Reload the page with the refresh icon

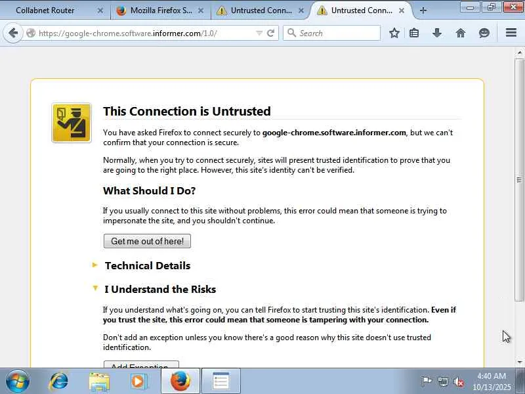[x=270, y=33]
